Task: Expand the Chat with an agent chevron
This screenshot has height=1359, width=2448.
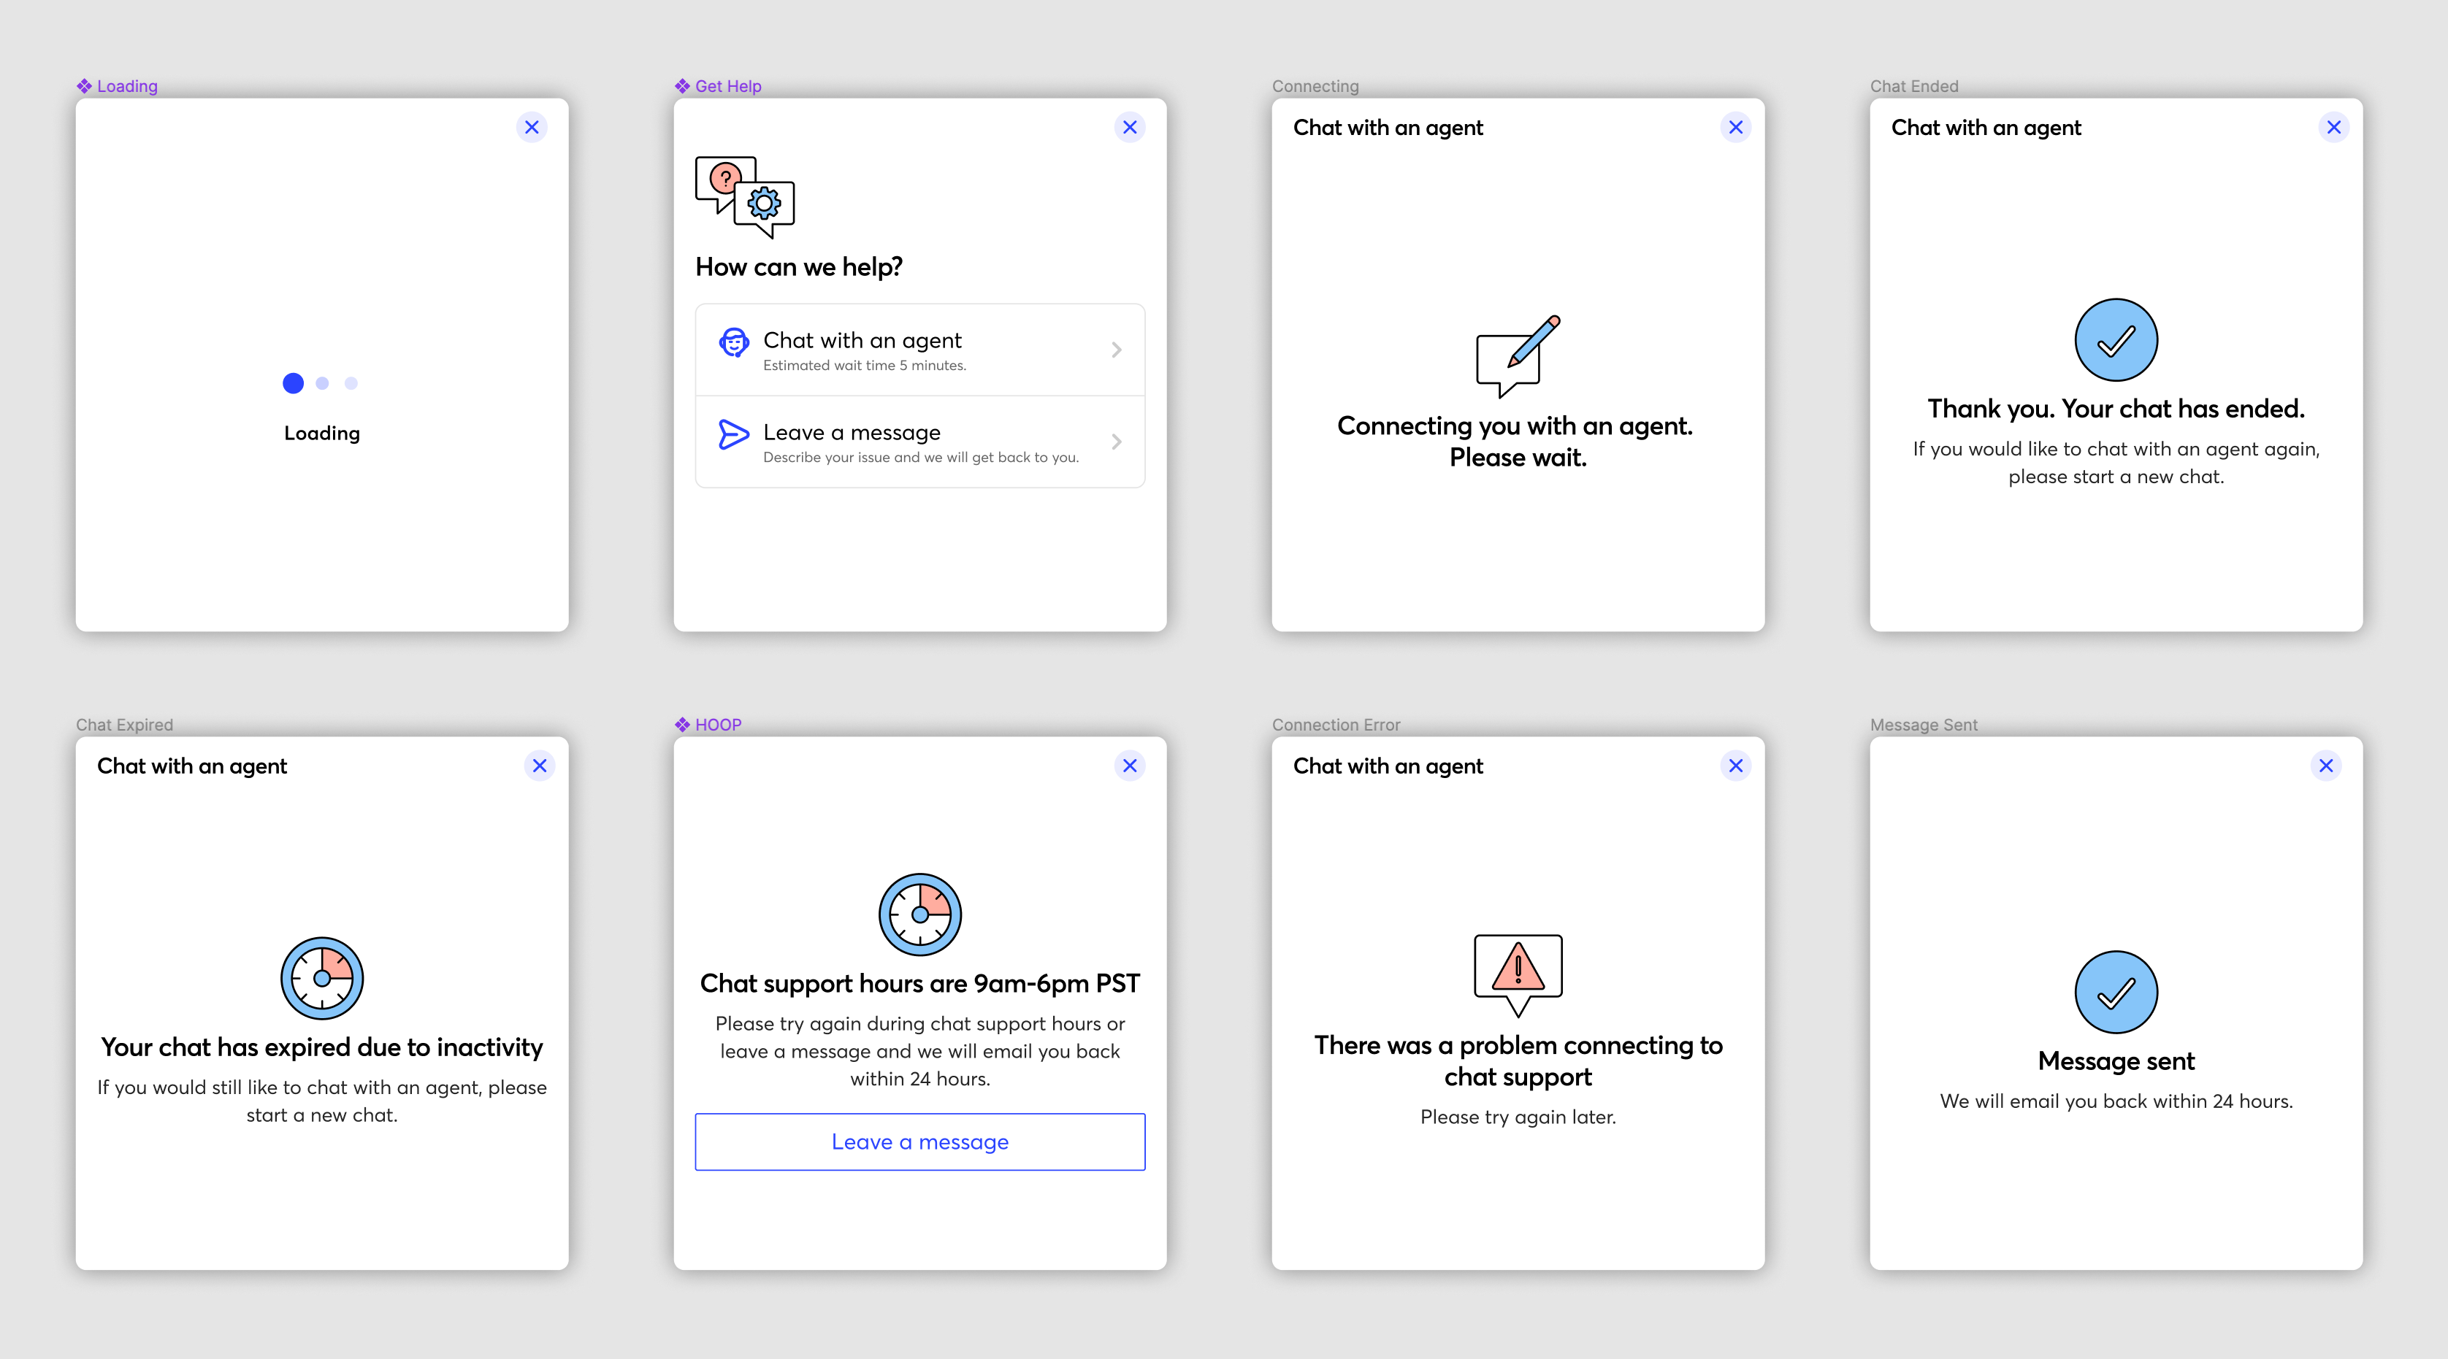Action: 1117,350
